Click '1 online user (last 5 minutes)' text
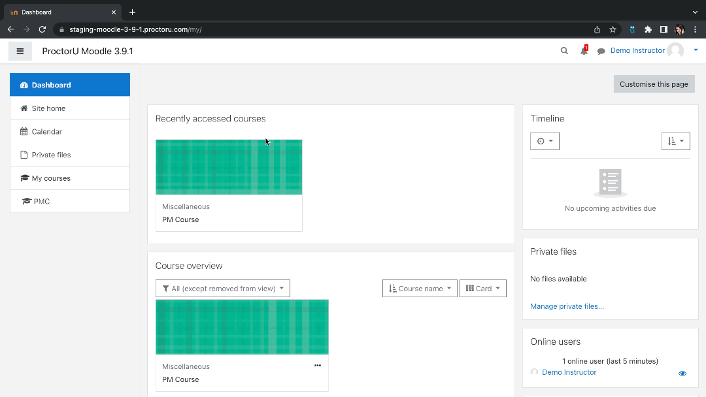The width and height of the screenshot is (706, 397). pyautogui.click(x=610, y=361)
